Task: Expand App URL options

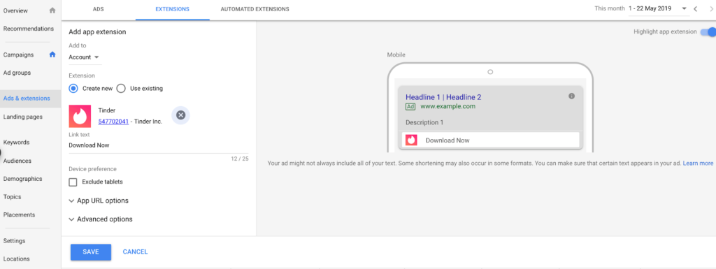Action: point(99,201)
